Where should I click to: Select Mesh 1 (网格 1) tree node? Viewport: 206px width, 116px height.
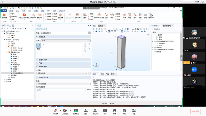(x=12, y=77)
